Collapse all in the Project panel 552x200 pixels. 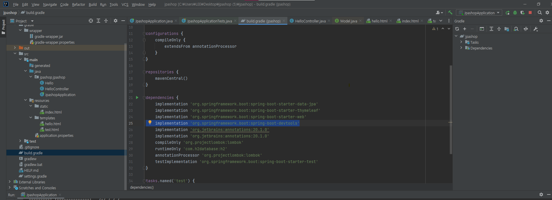point(106,21)
